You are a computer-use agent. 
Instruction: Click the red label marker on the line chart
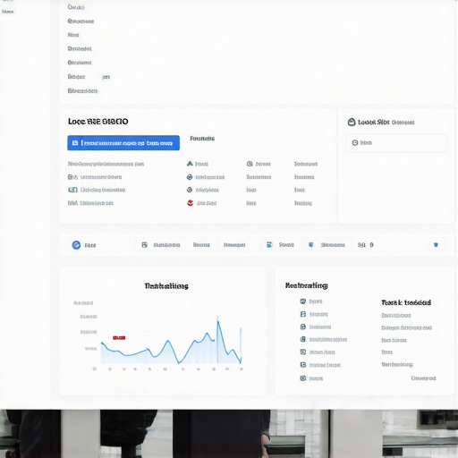[119, 337]
